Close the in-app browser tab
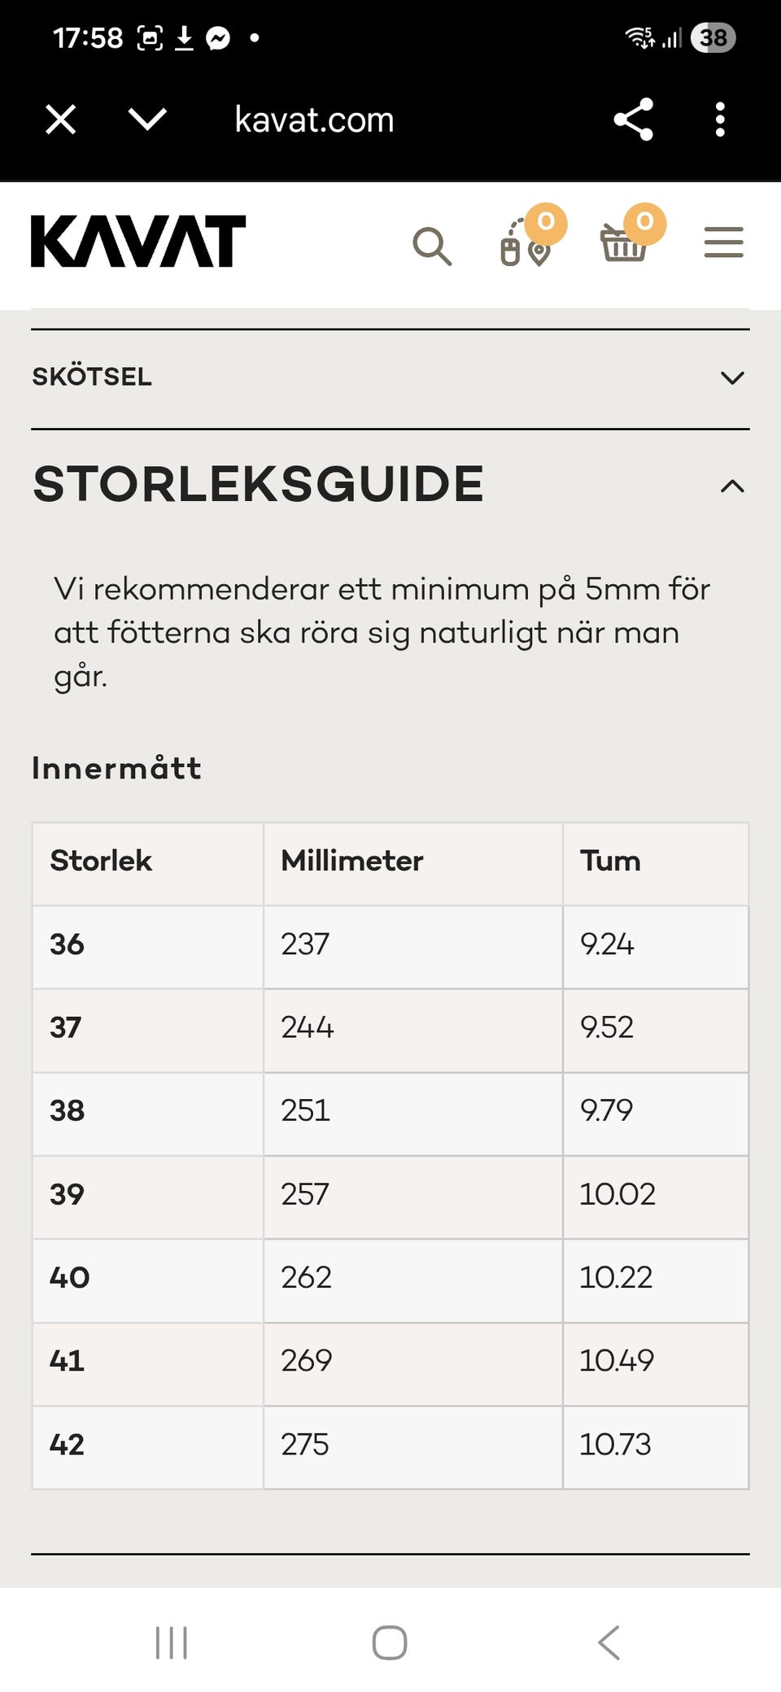 [x=61, y=120]
